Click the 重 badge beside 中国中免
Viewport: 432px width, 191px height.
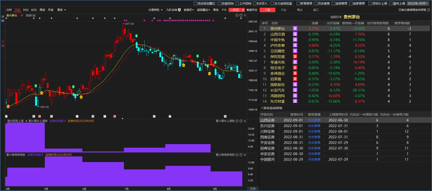[295, 40]
